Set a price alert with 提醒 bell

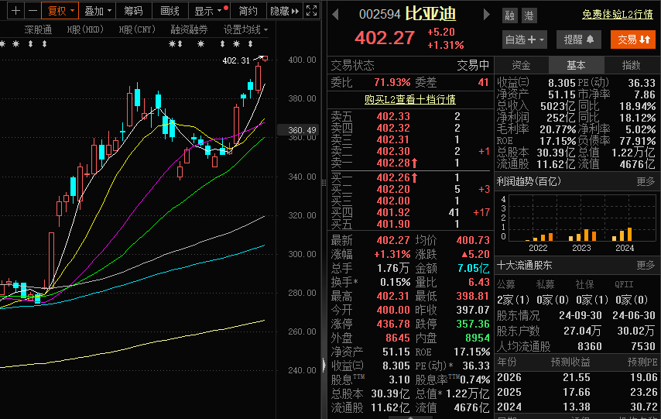tap(578, 39)
